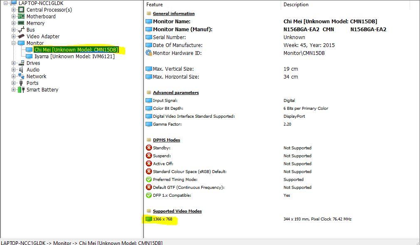Click the green check beside Preferred Timing Mode

coord(149,179)
